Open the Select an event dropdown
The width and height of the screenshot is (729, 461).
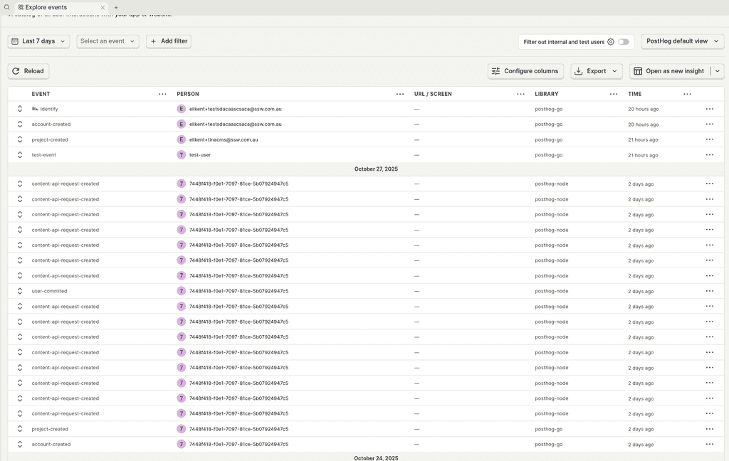tap(107, 41)
